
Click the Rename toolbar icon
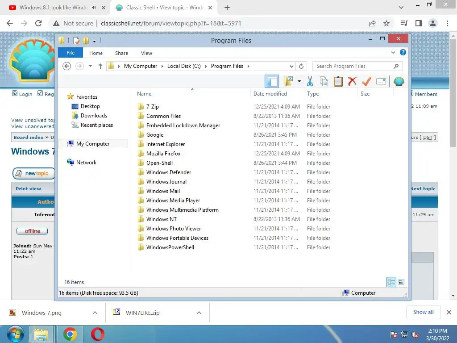(x=381, y=81)
